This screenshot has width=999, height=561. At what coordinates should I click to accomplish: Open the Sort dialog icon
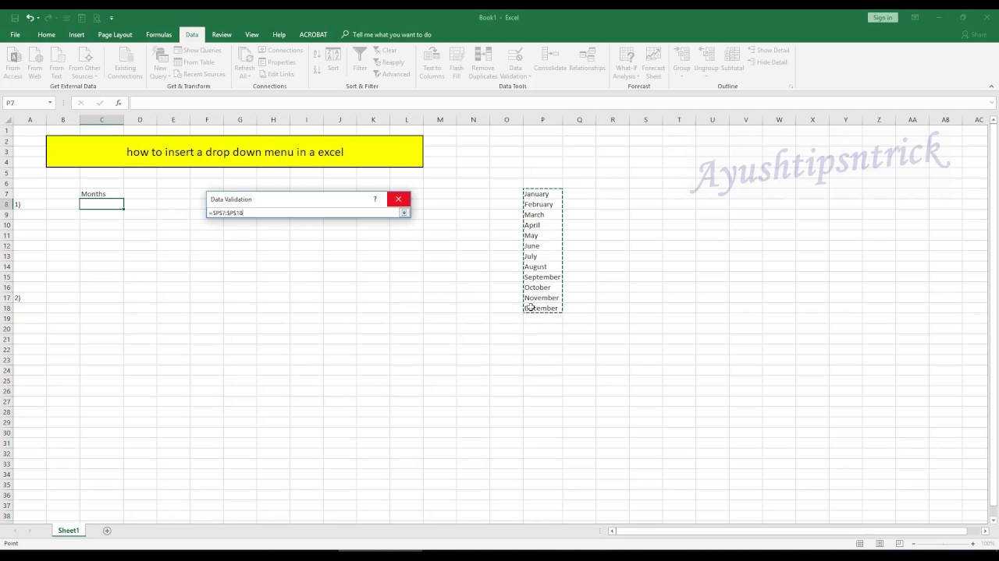click(x=333, y=59)
